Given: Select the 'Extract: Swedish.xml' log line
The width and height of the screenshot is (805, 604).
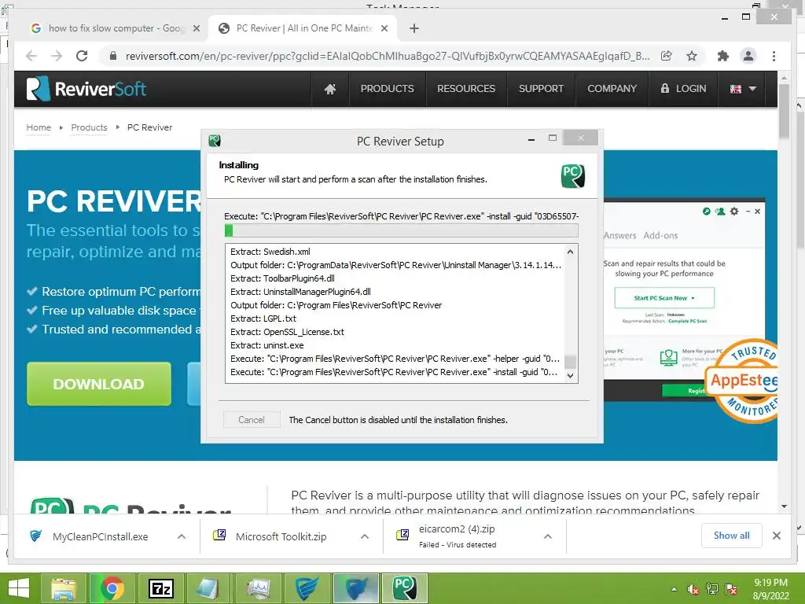Looking at the screenshot, I should click(270, 252).
